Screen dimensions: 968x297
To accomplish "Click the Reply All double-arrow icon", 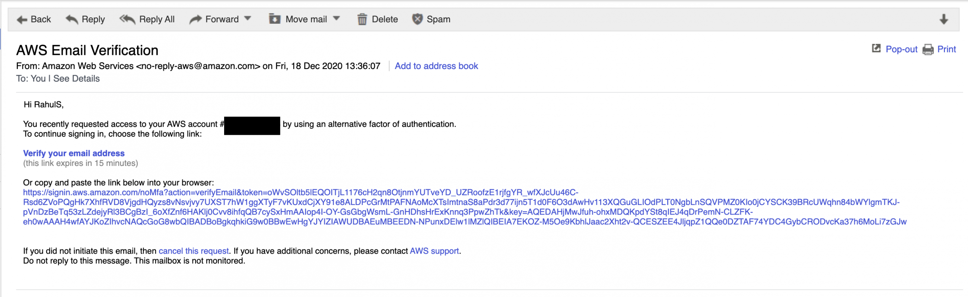I will click(x=127, y=19).
